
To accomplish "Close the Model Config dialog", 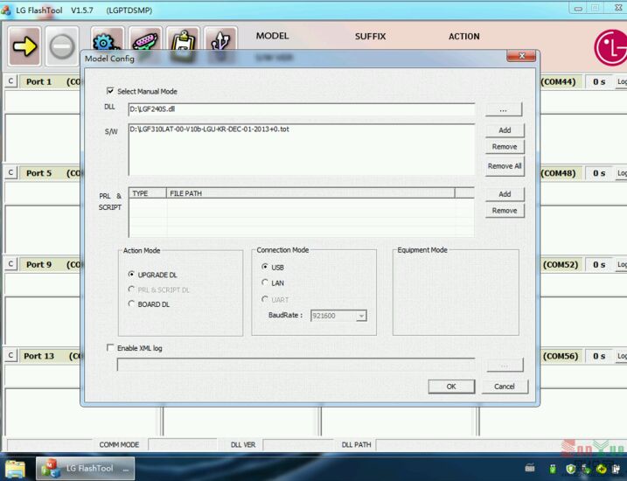I will (521, 56).
